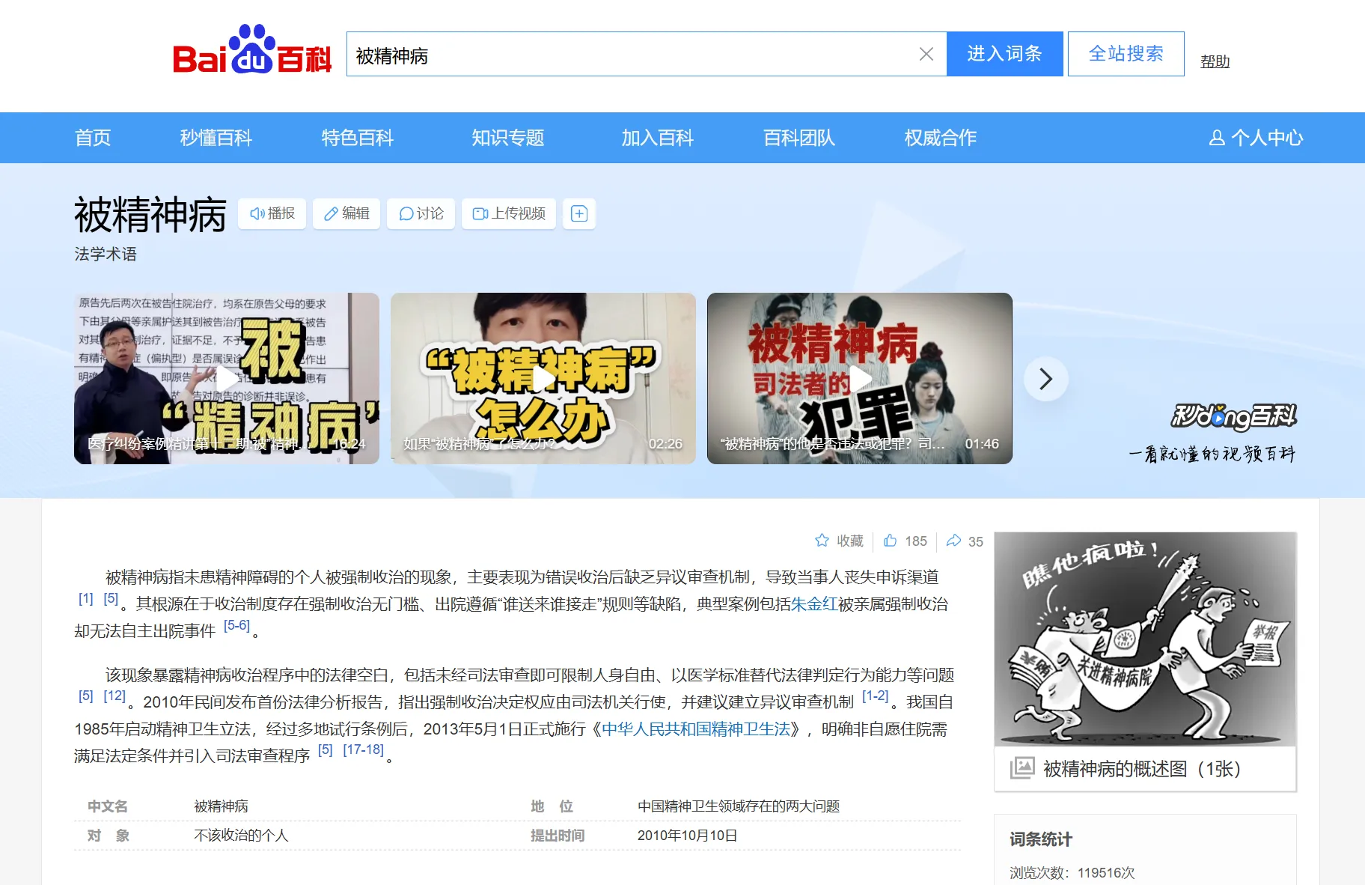The height and width of the screenshot is (885, 1365).
Task: Play the '被精神病怎么办' video thumbnail
Action: (x=543, y=379)
